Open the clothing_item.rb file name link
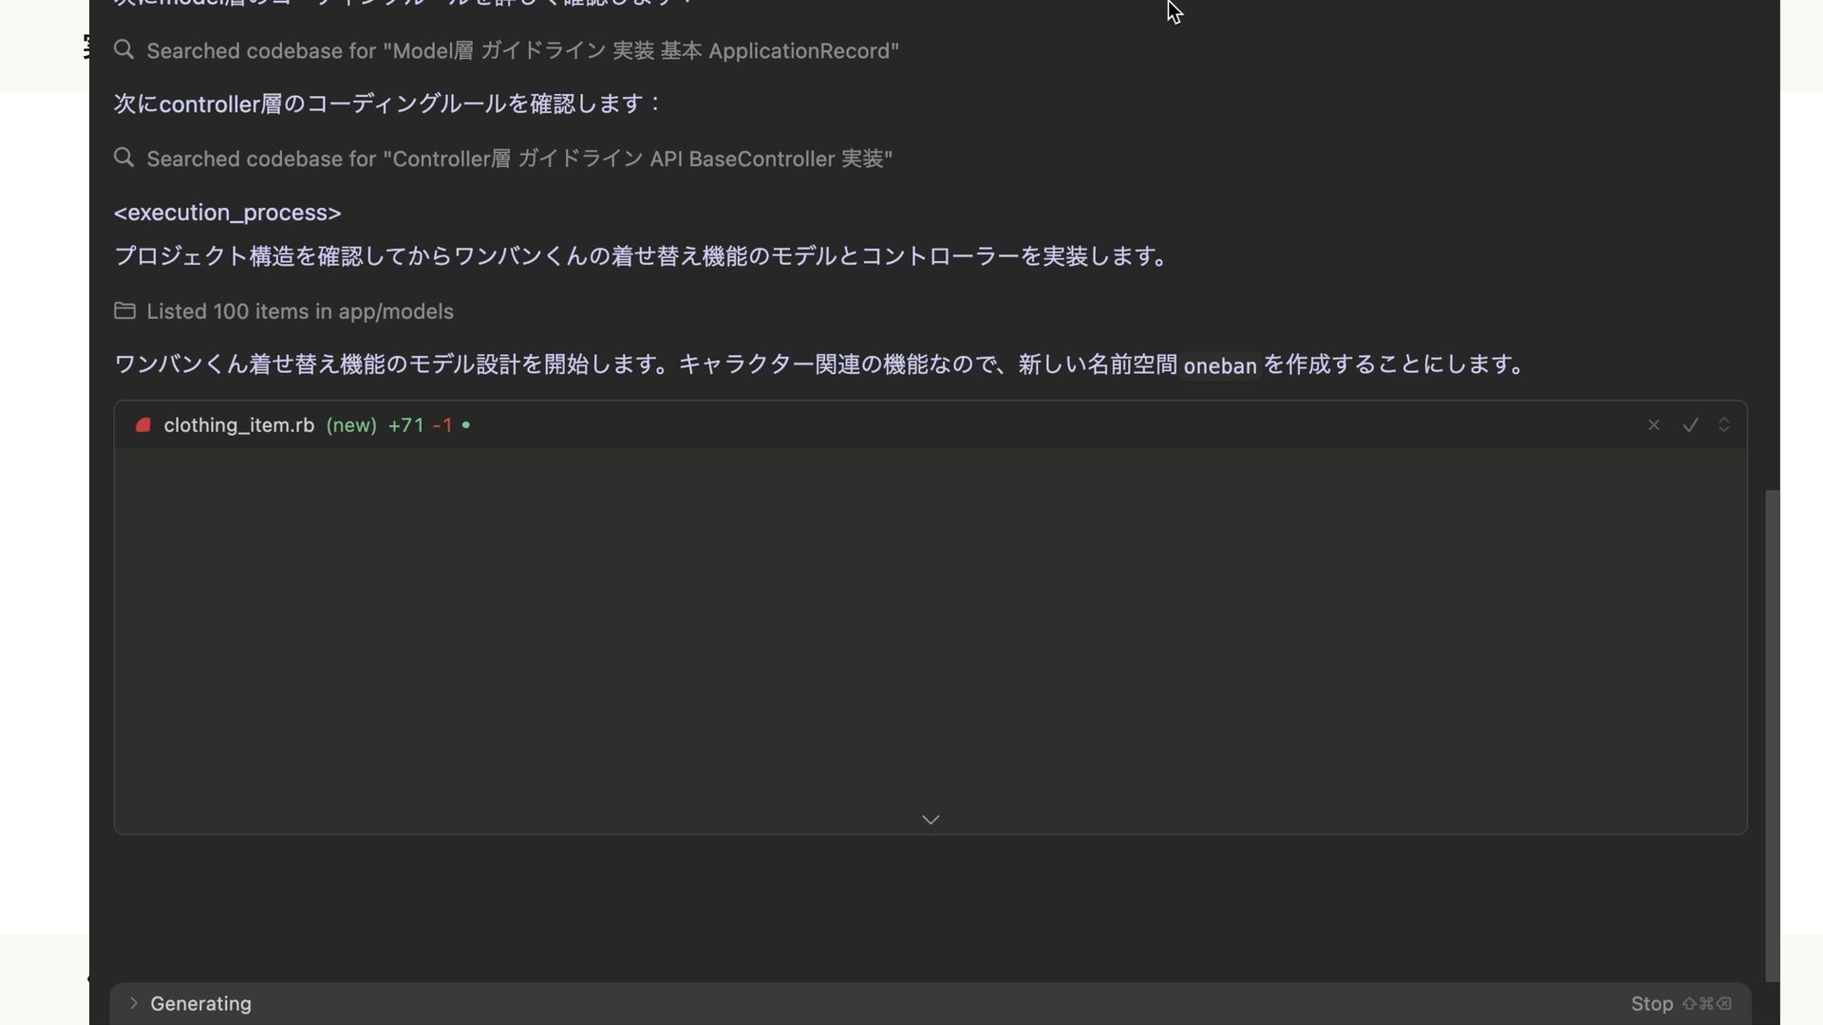 (x=238, y=425)
